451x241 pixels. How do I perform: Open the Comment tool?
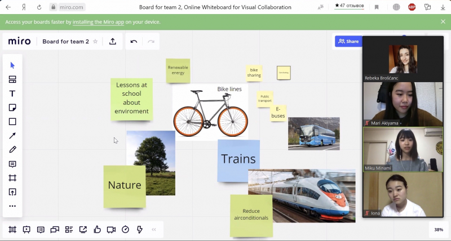[x=12, y=164]
